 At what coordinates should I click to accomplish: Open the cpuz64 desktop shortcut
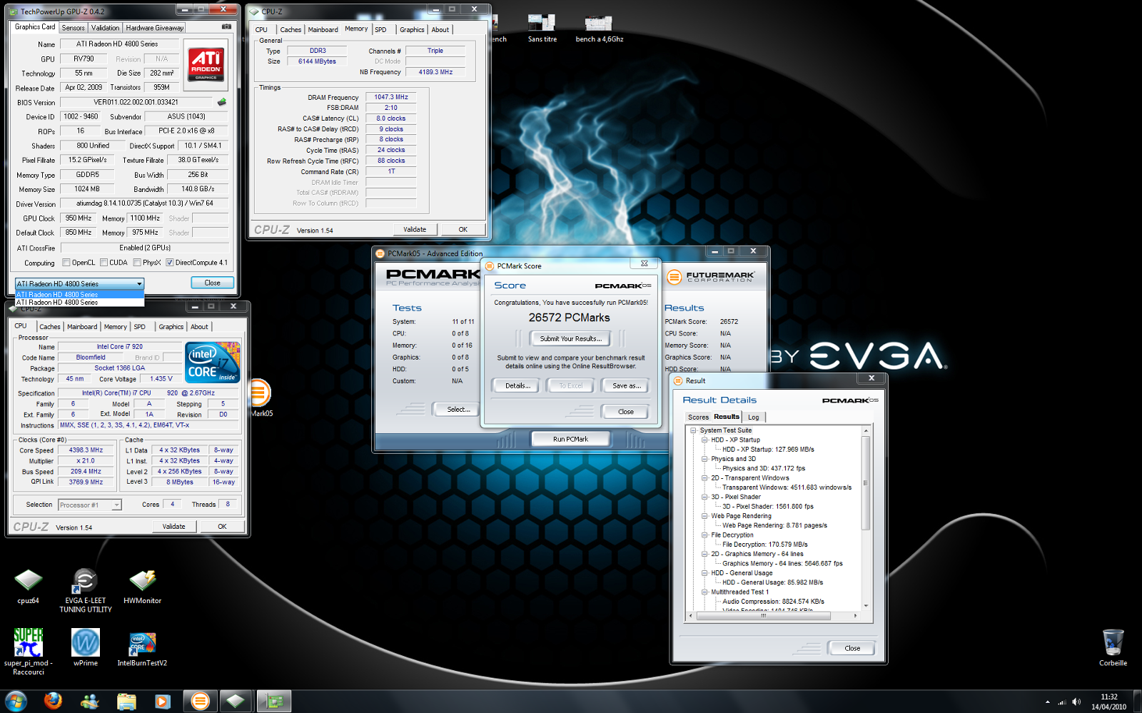[x=28, y=587]
